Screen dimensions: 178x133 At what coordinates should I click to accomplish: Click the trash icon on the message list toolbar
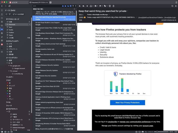76,6
